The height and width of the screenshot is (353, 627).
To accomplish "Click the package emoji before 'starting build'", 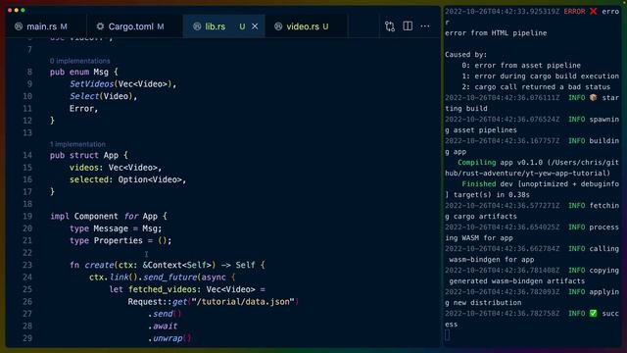I will [593, 98].
